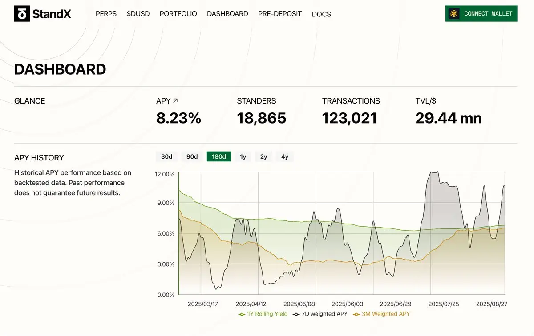This screenshot has height=336, width=534.
Task: Click the 2025/03/17 axis date
Action: click(203, 304)
